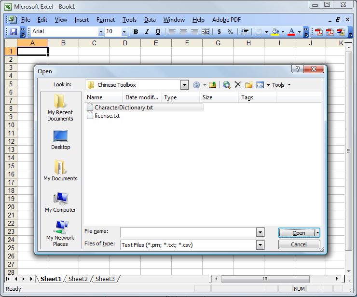Viewport: 357px width, 297px height.
Task: Select My Recent Documents place
Action: click(60, 108)
